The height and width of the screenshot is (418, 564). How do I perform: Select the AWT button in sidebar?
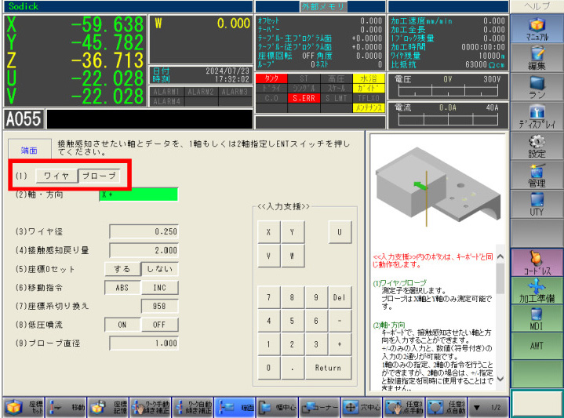(x=537, y=346)
